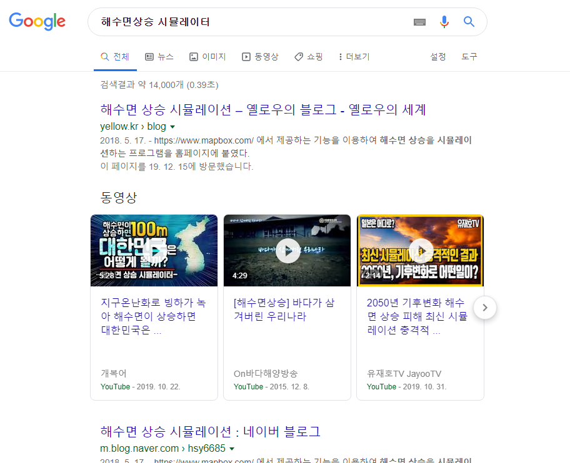Expand the yellow.kr result options arrow
The image size is (570, 463).
(172, 127)
